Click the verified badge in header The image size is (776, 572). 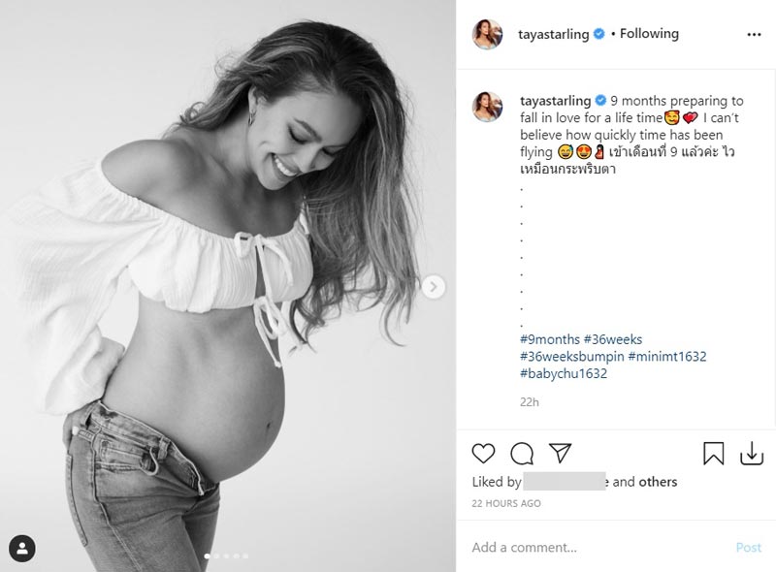tap(599, 34)
